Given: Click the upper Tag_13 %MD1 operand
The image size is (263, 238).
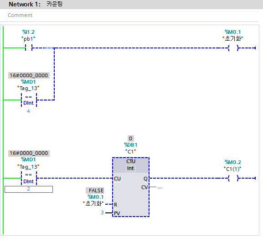Looking at the screenshot, I should pyautogui.click(x=28, y=85).
